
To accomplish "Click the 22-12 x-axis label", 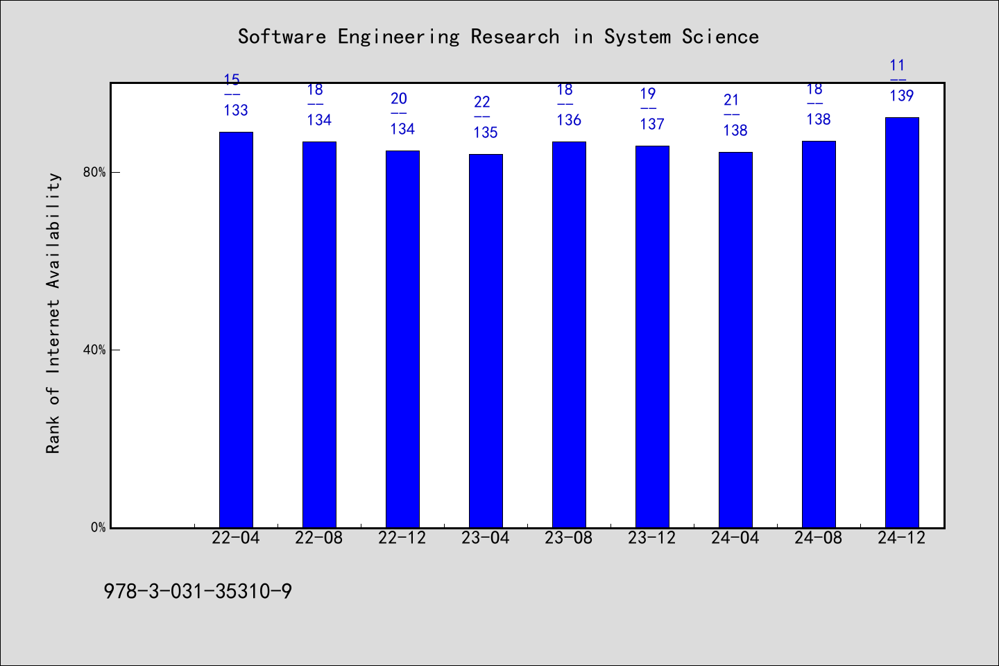I will [x=402, y=538].
